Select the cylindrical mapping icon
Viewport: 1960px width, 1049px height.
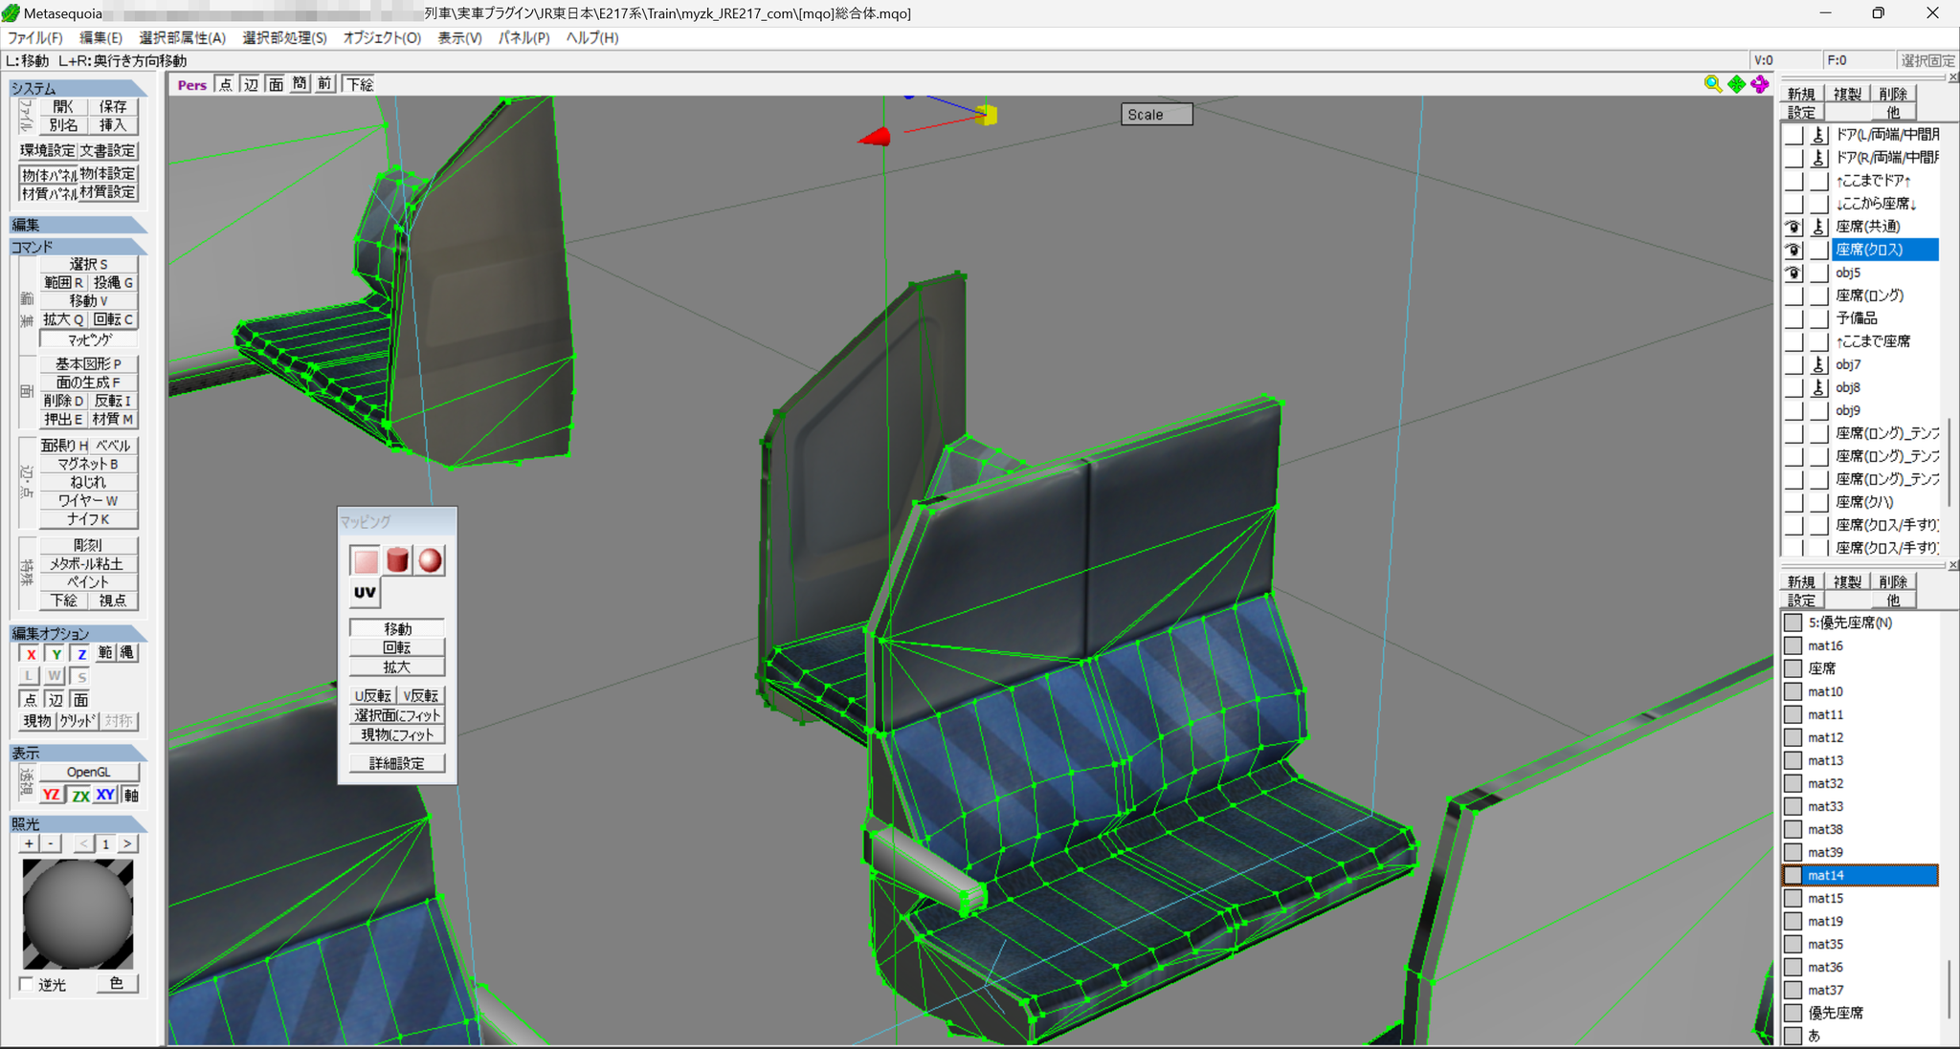click(x=398, y=560)
